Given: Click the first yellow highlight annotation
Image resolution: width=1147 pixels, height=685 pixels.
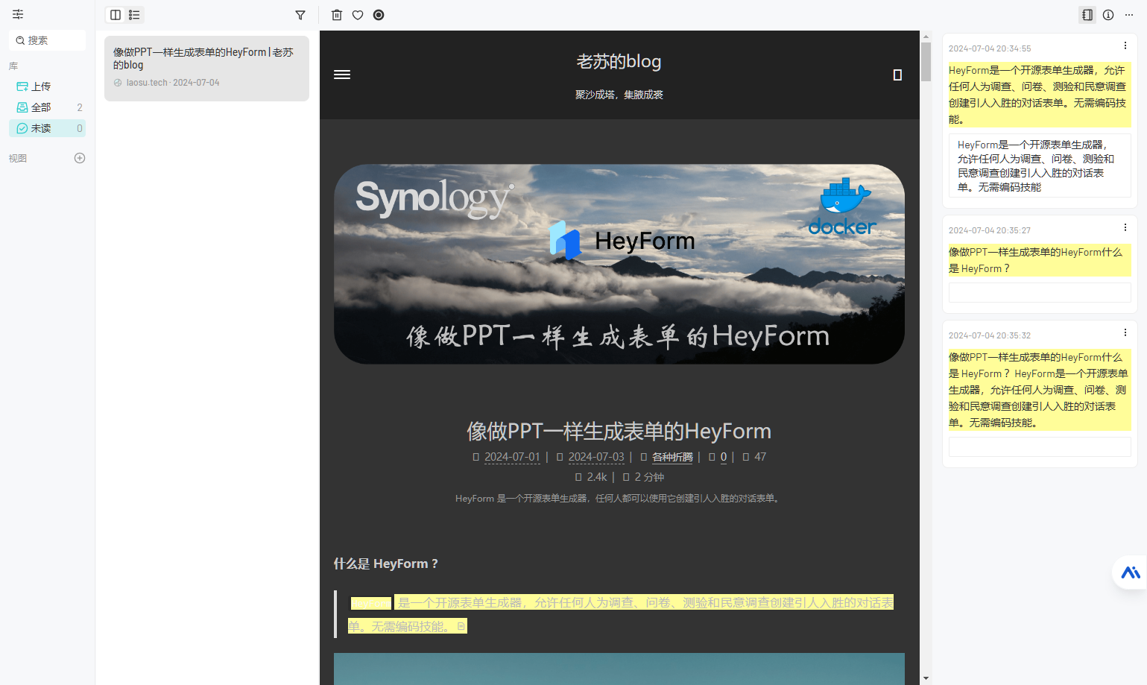Looking at the screenshot, I should click(x=1040, y=95).
